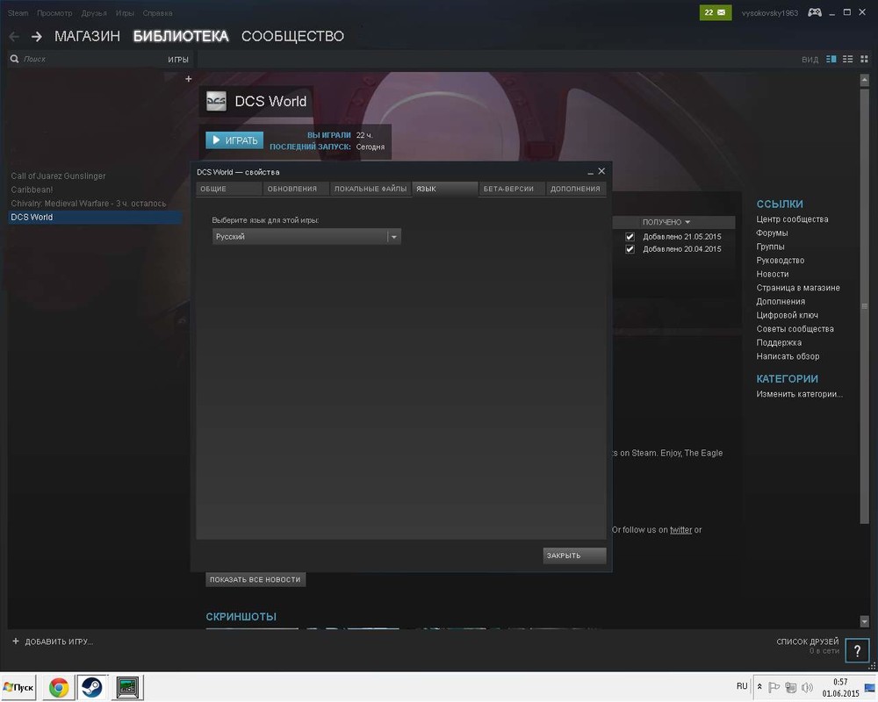
Task: Click the forward arrow in Steam navigation
Action: tap(36, 36)
